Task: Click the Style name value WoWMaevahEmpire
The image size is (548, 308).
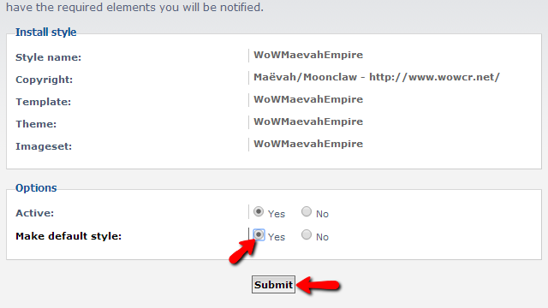Action: [x=308, y=55]
